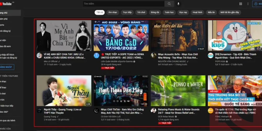This screenshot has height=131, width=262.
Task: Open the library sidebar item
Action: click(x=10, y=40)
